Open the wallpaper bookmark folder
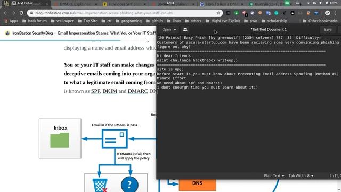This screenshot has height=192, width=341. pyautogui.click(x=62, y=21)
